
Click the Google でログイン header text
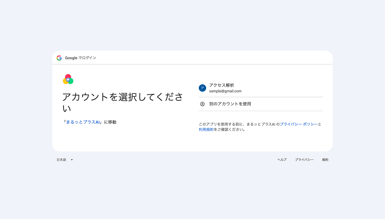click(81, 58)
